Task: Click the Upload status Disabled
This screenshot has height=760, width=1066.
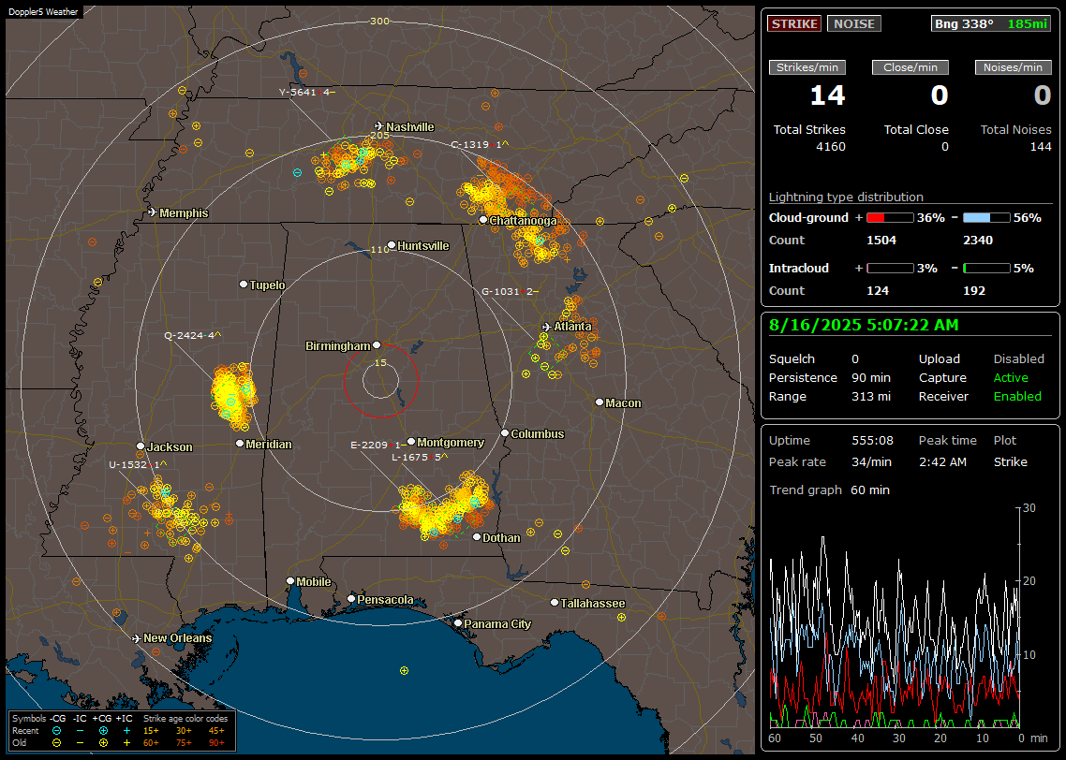Action: [1018, 358]
